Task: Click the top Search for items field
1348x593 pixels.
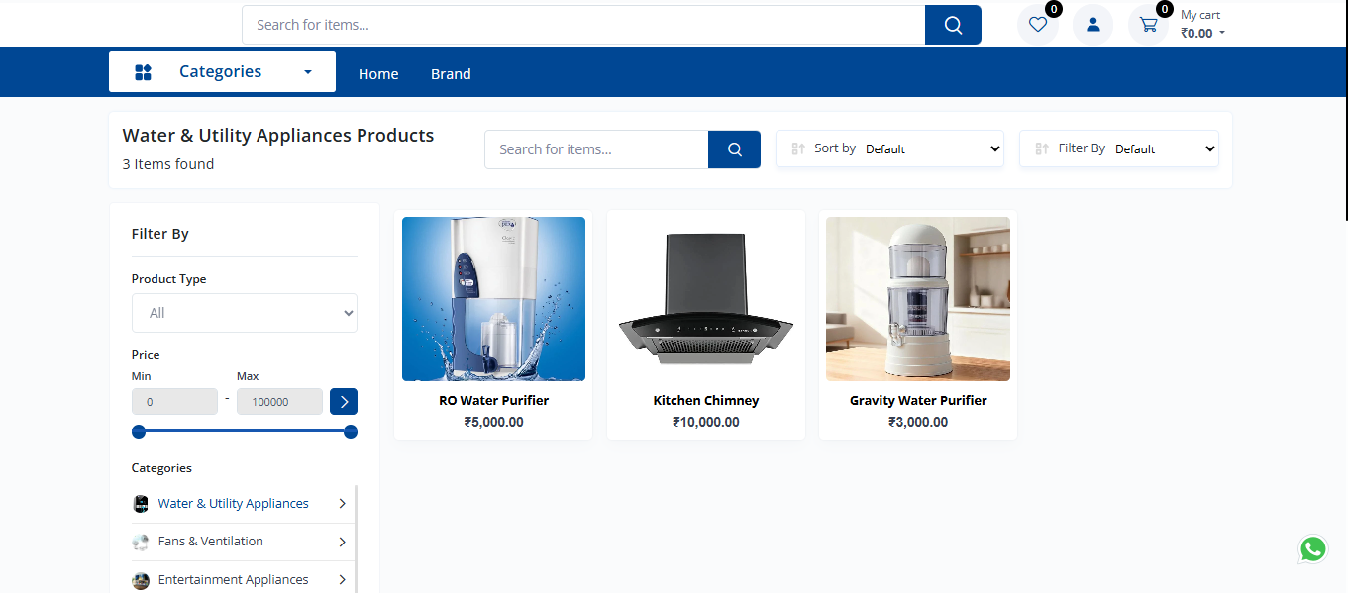Action: (583, 25)
